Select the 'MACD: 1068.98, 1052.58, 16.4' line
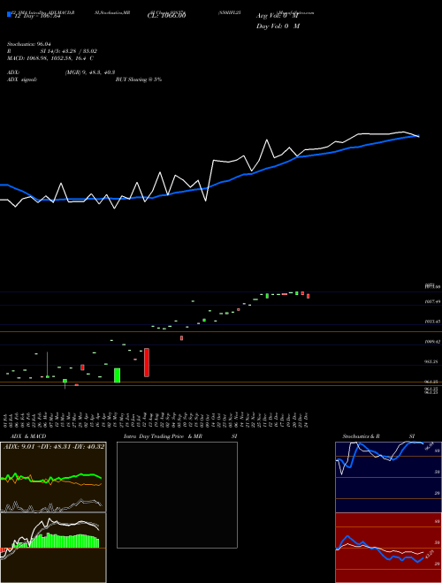Image resolution: width=442 pixels, height=583 pixels. coord(47,58)
